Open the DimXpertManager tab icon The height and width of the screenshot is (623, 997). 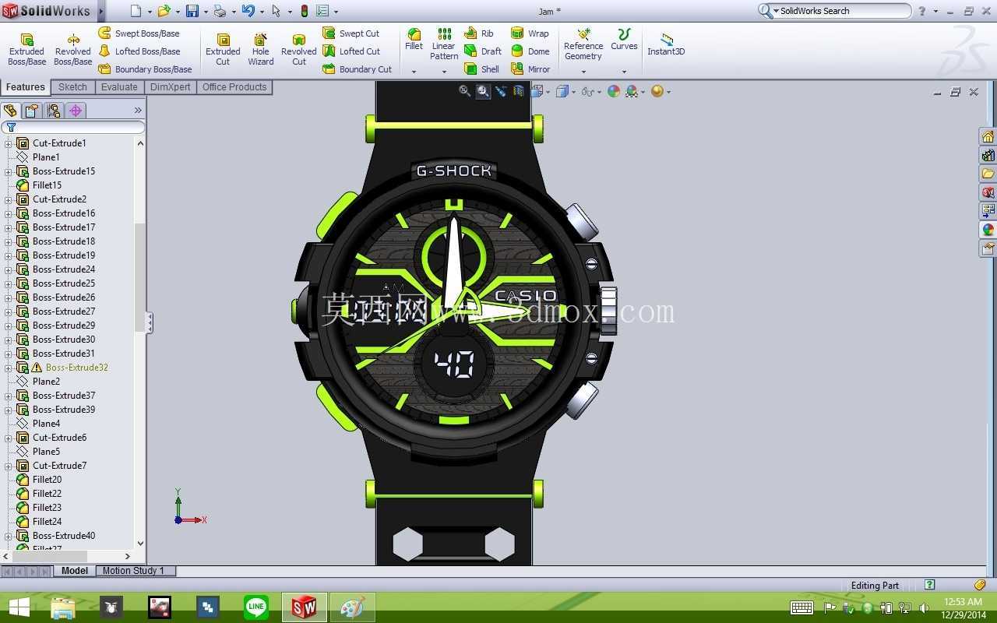tap(76, 111)
